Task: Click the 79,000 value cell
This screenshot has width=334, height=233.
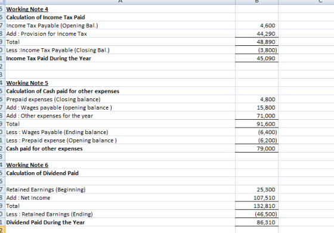Action: (x=256, y=148)
